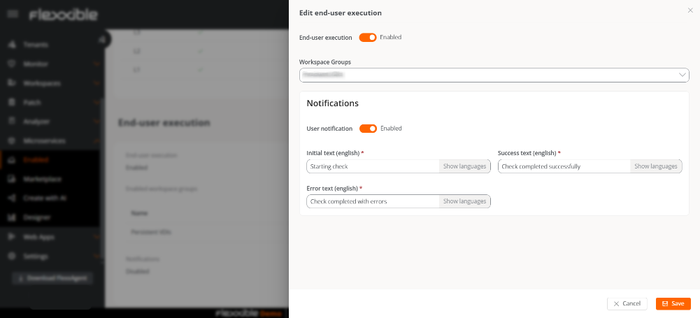Click the Edit end-user execution title

click(340, 13)
